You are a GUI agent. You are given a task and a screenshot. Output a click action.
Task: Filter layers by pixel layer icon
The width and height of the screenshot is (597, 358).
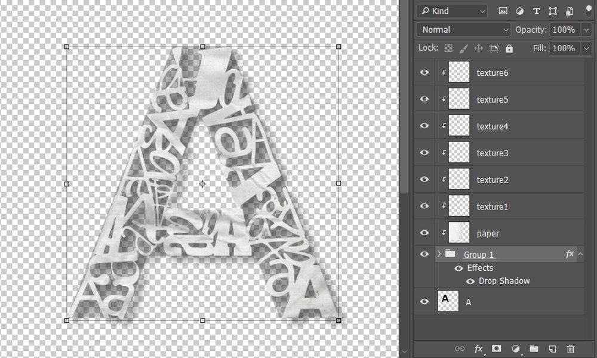(503, 11)
